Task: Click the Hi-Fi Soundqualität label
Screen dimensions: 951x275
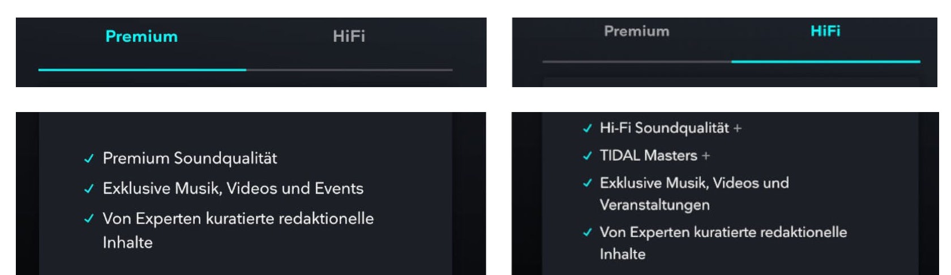Action: [x=664, y=128]
